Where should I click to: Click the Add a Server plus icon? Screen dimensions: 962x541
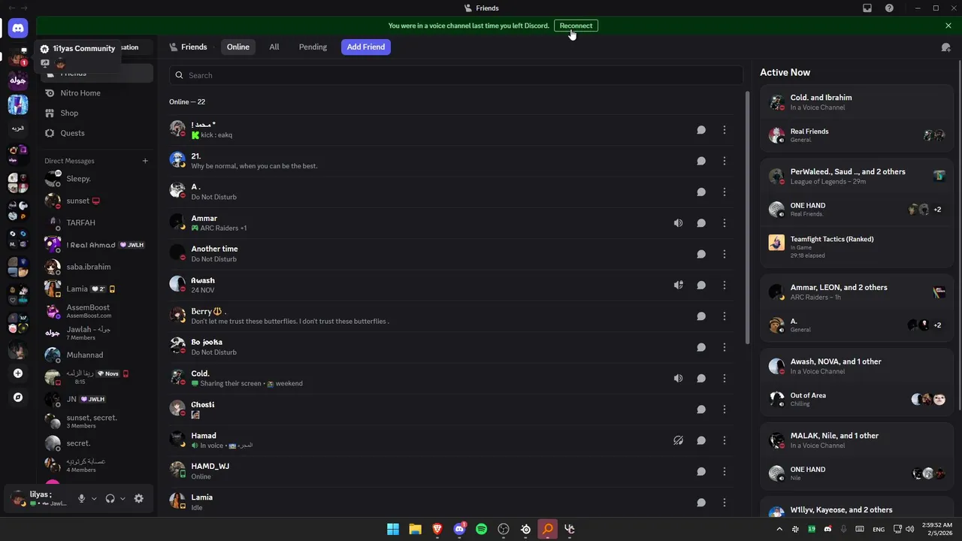[x=18, y=373]
